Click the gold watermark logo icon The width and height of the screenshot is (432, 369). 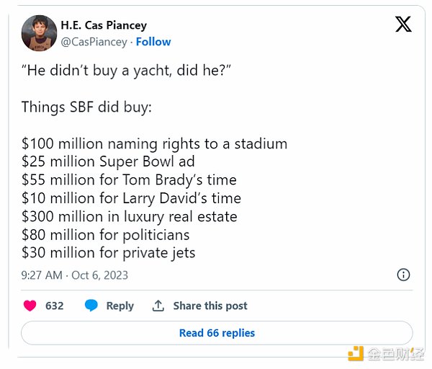[356, 353]
